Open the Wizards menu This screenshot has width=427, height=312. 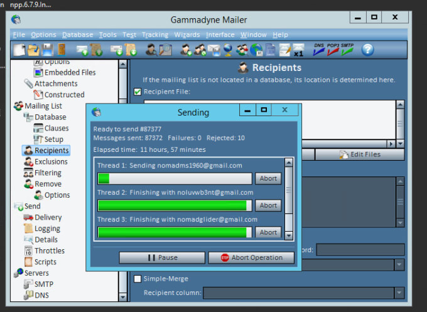tap(186, 35)
